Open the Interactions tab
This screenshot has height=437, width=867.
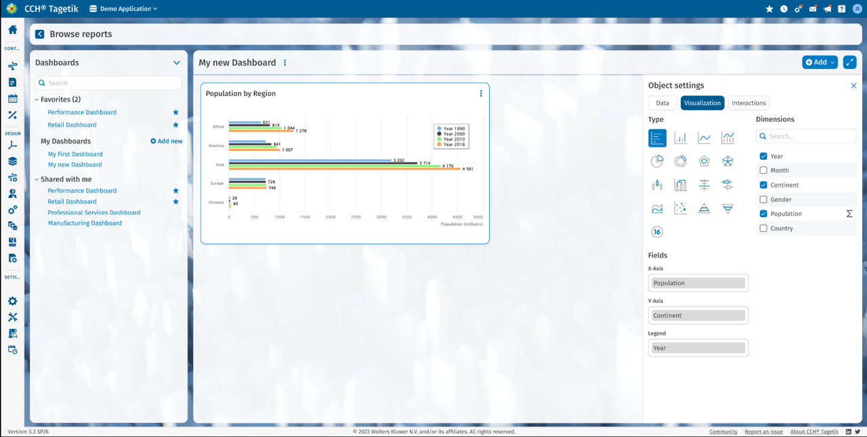pyautogui.click(x=748, y=103)
